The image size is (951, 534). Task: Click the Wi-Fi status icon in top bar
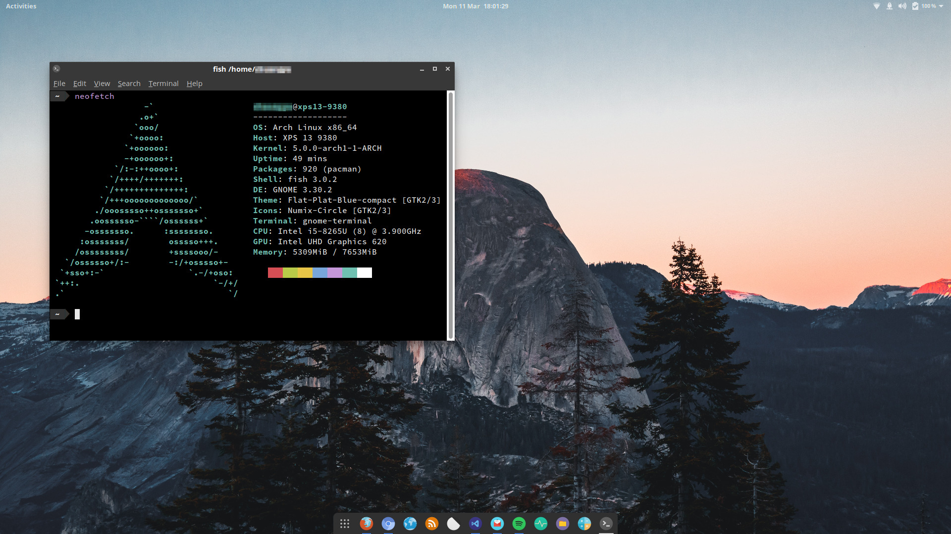[x=877, y=6]
